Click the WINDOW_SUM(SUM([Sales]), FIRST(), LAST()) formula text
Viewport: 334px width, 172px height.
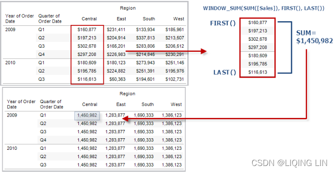(264, 8)
